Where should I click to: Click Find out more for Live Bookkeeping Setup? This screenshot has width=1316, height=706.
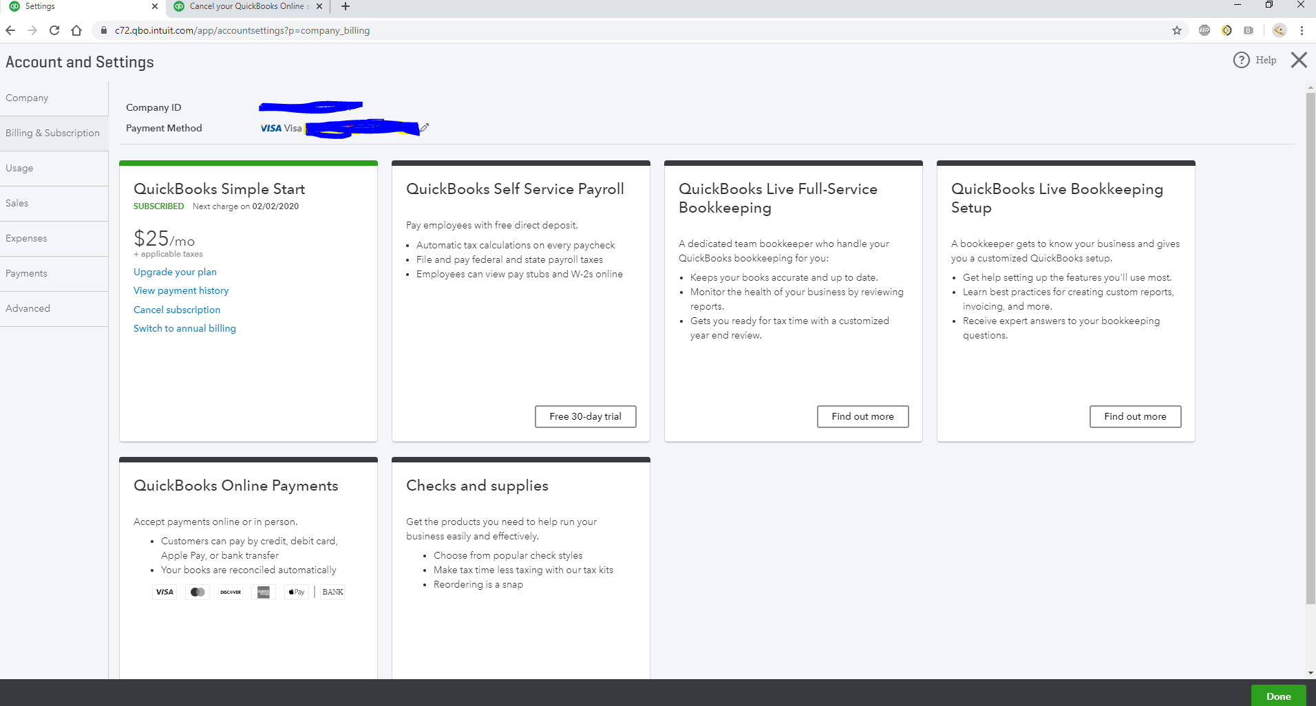coord(1136,416)
